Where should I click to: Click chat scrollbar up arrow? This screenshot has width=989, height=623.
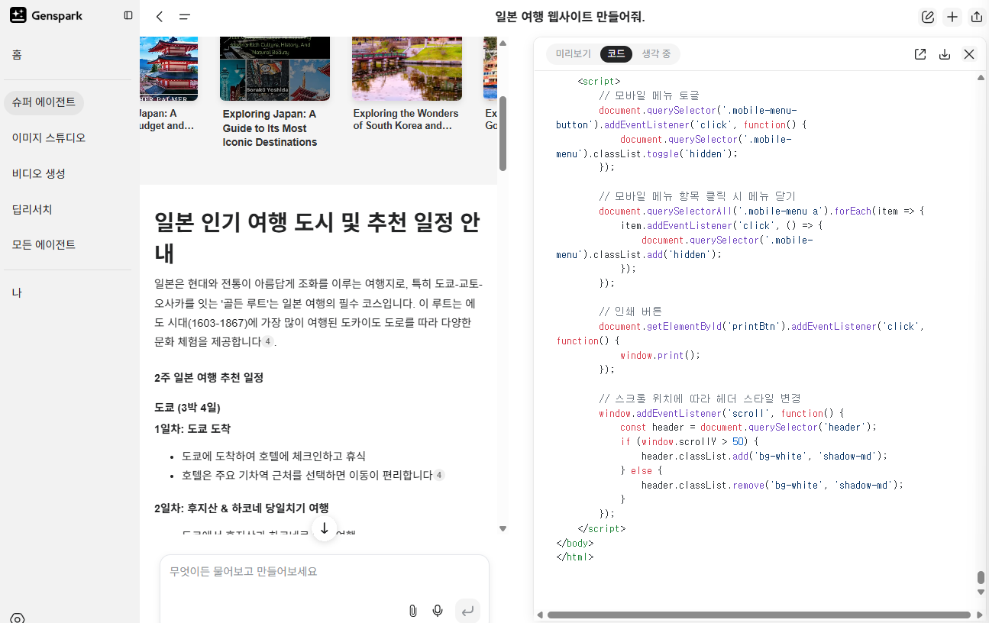point(503,44)
